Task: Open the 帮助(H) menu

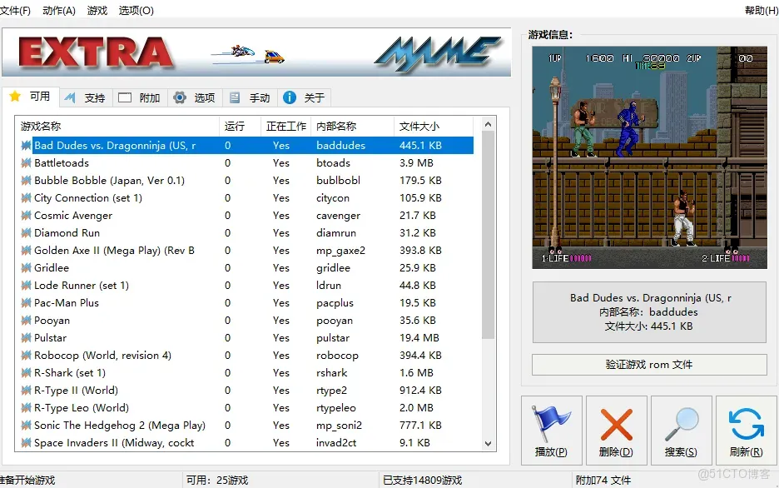Action: pos(762,11)
